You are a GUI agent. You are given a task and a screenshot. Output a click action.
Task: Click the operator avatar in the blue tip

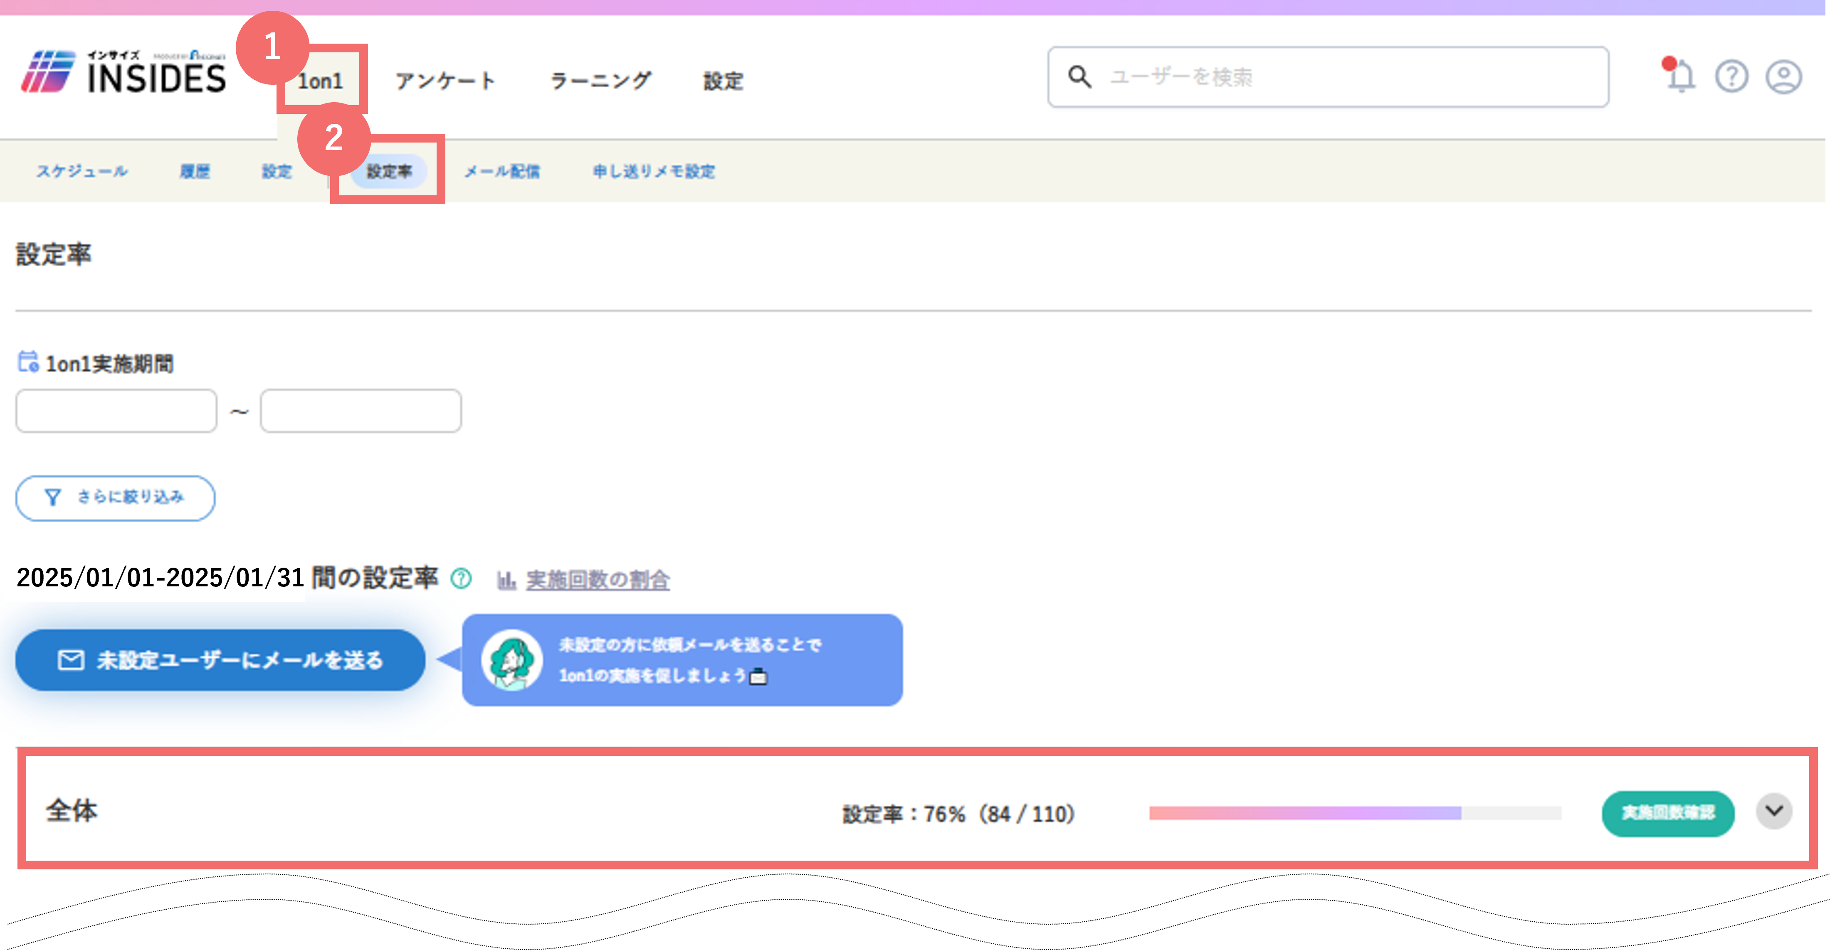pos(511,660)
